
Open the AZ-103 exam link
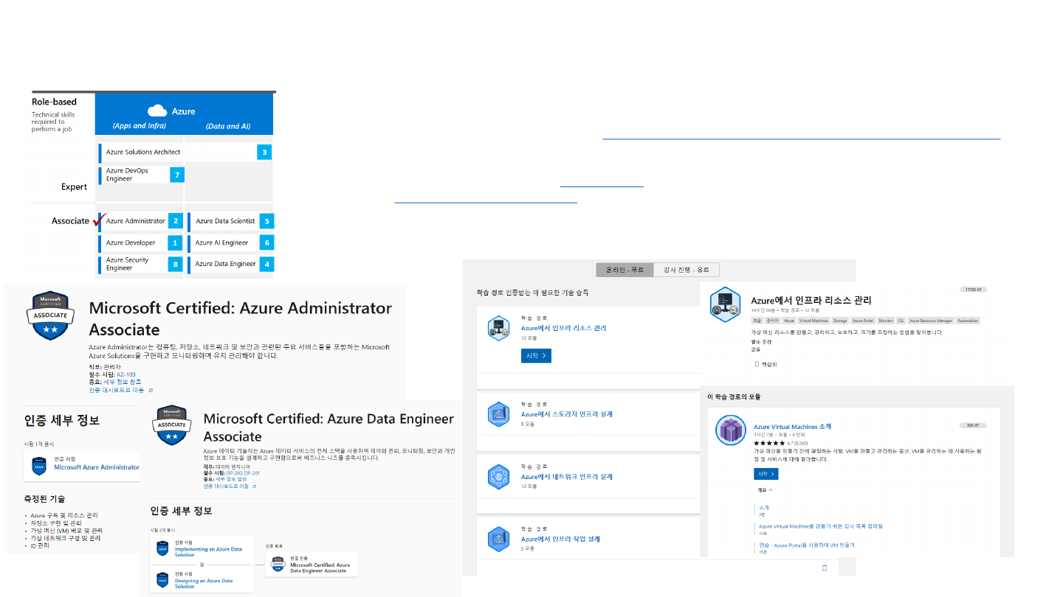point(126,374)
